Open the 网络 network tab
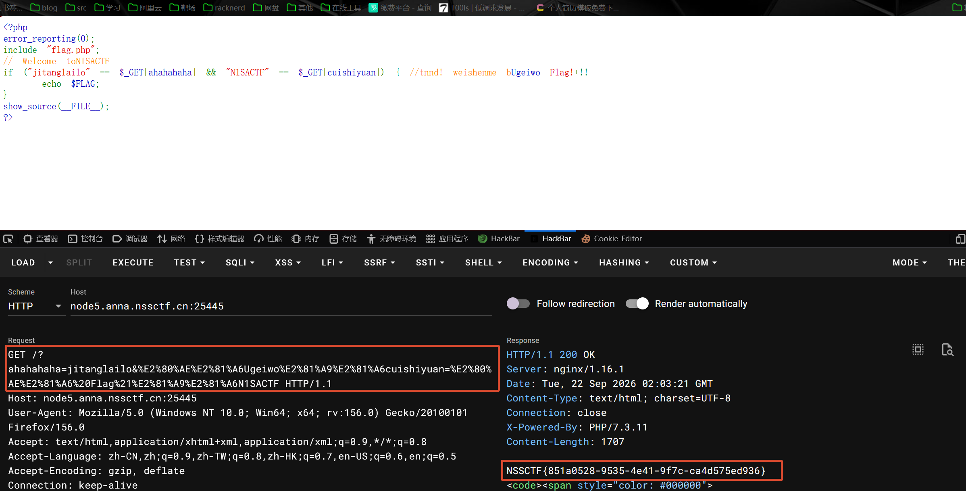This screenshot has height=491, width=966. (x=171, y=239)
